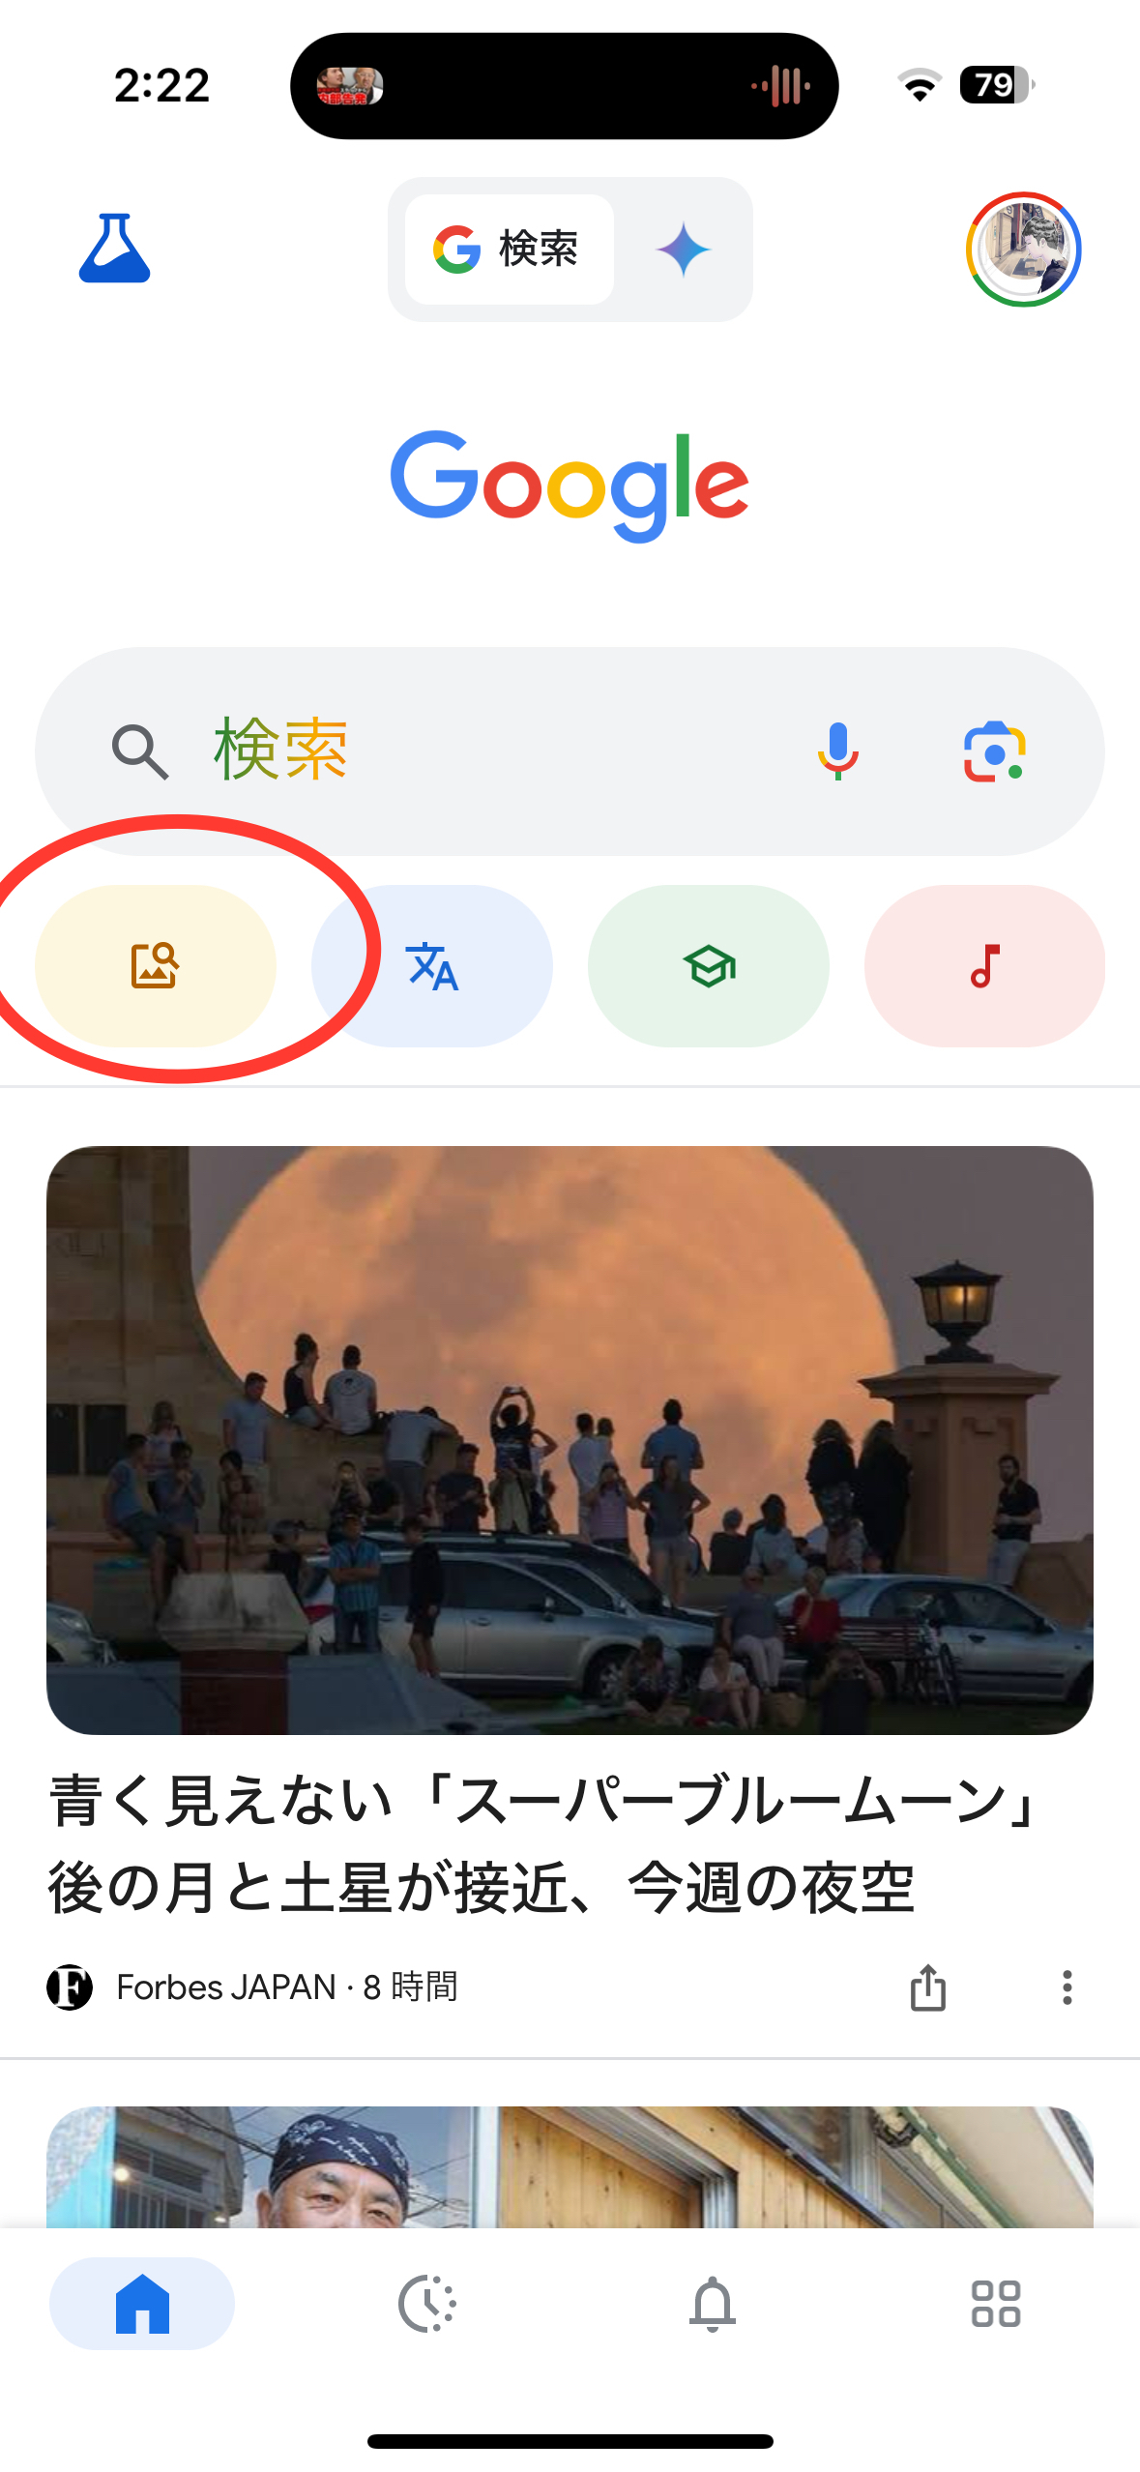
Task: Tap the music note song search chip
Action: click(984, 965)
